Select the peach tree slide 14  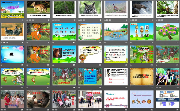168,31
